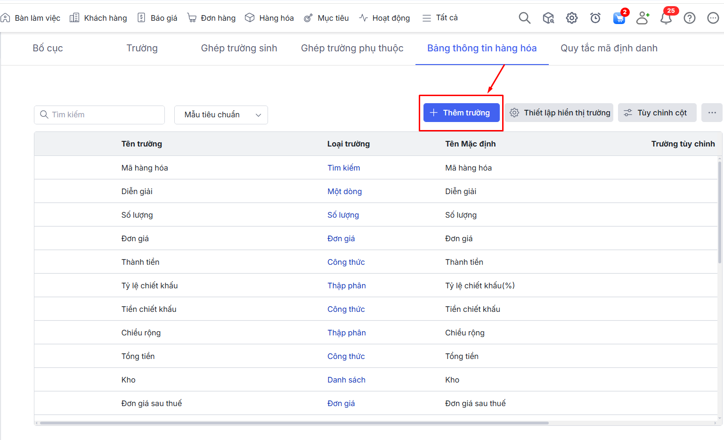
Task: Open the three-dot more options button
Action: click(x=712, y=113)
